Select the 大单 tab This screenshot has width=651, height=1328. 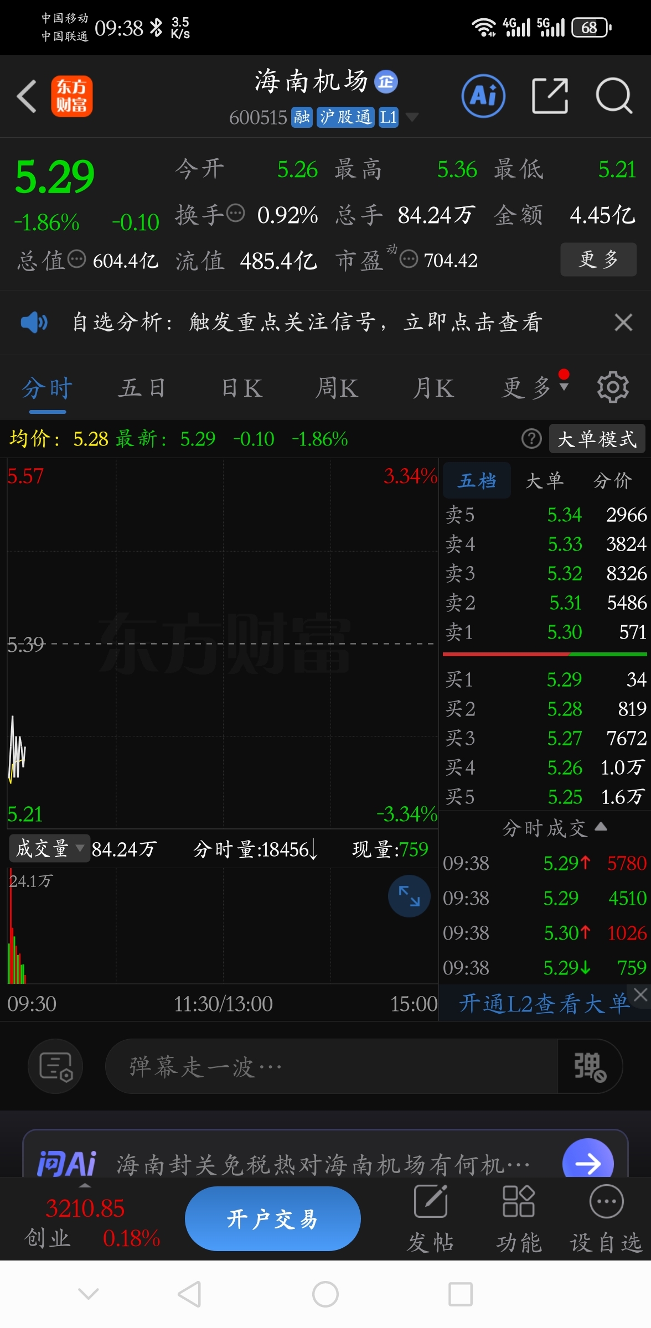click(544, 480)
